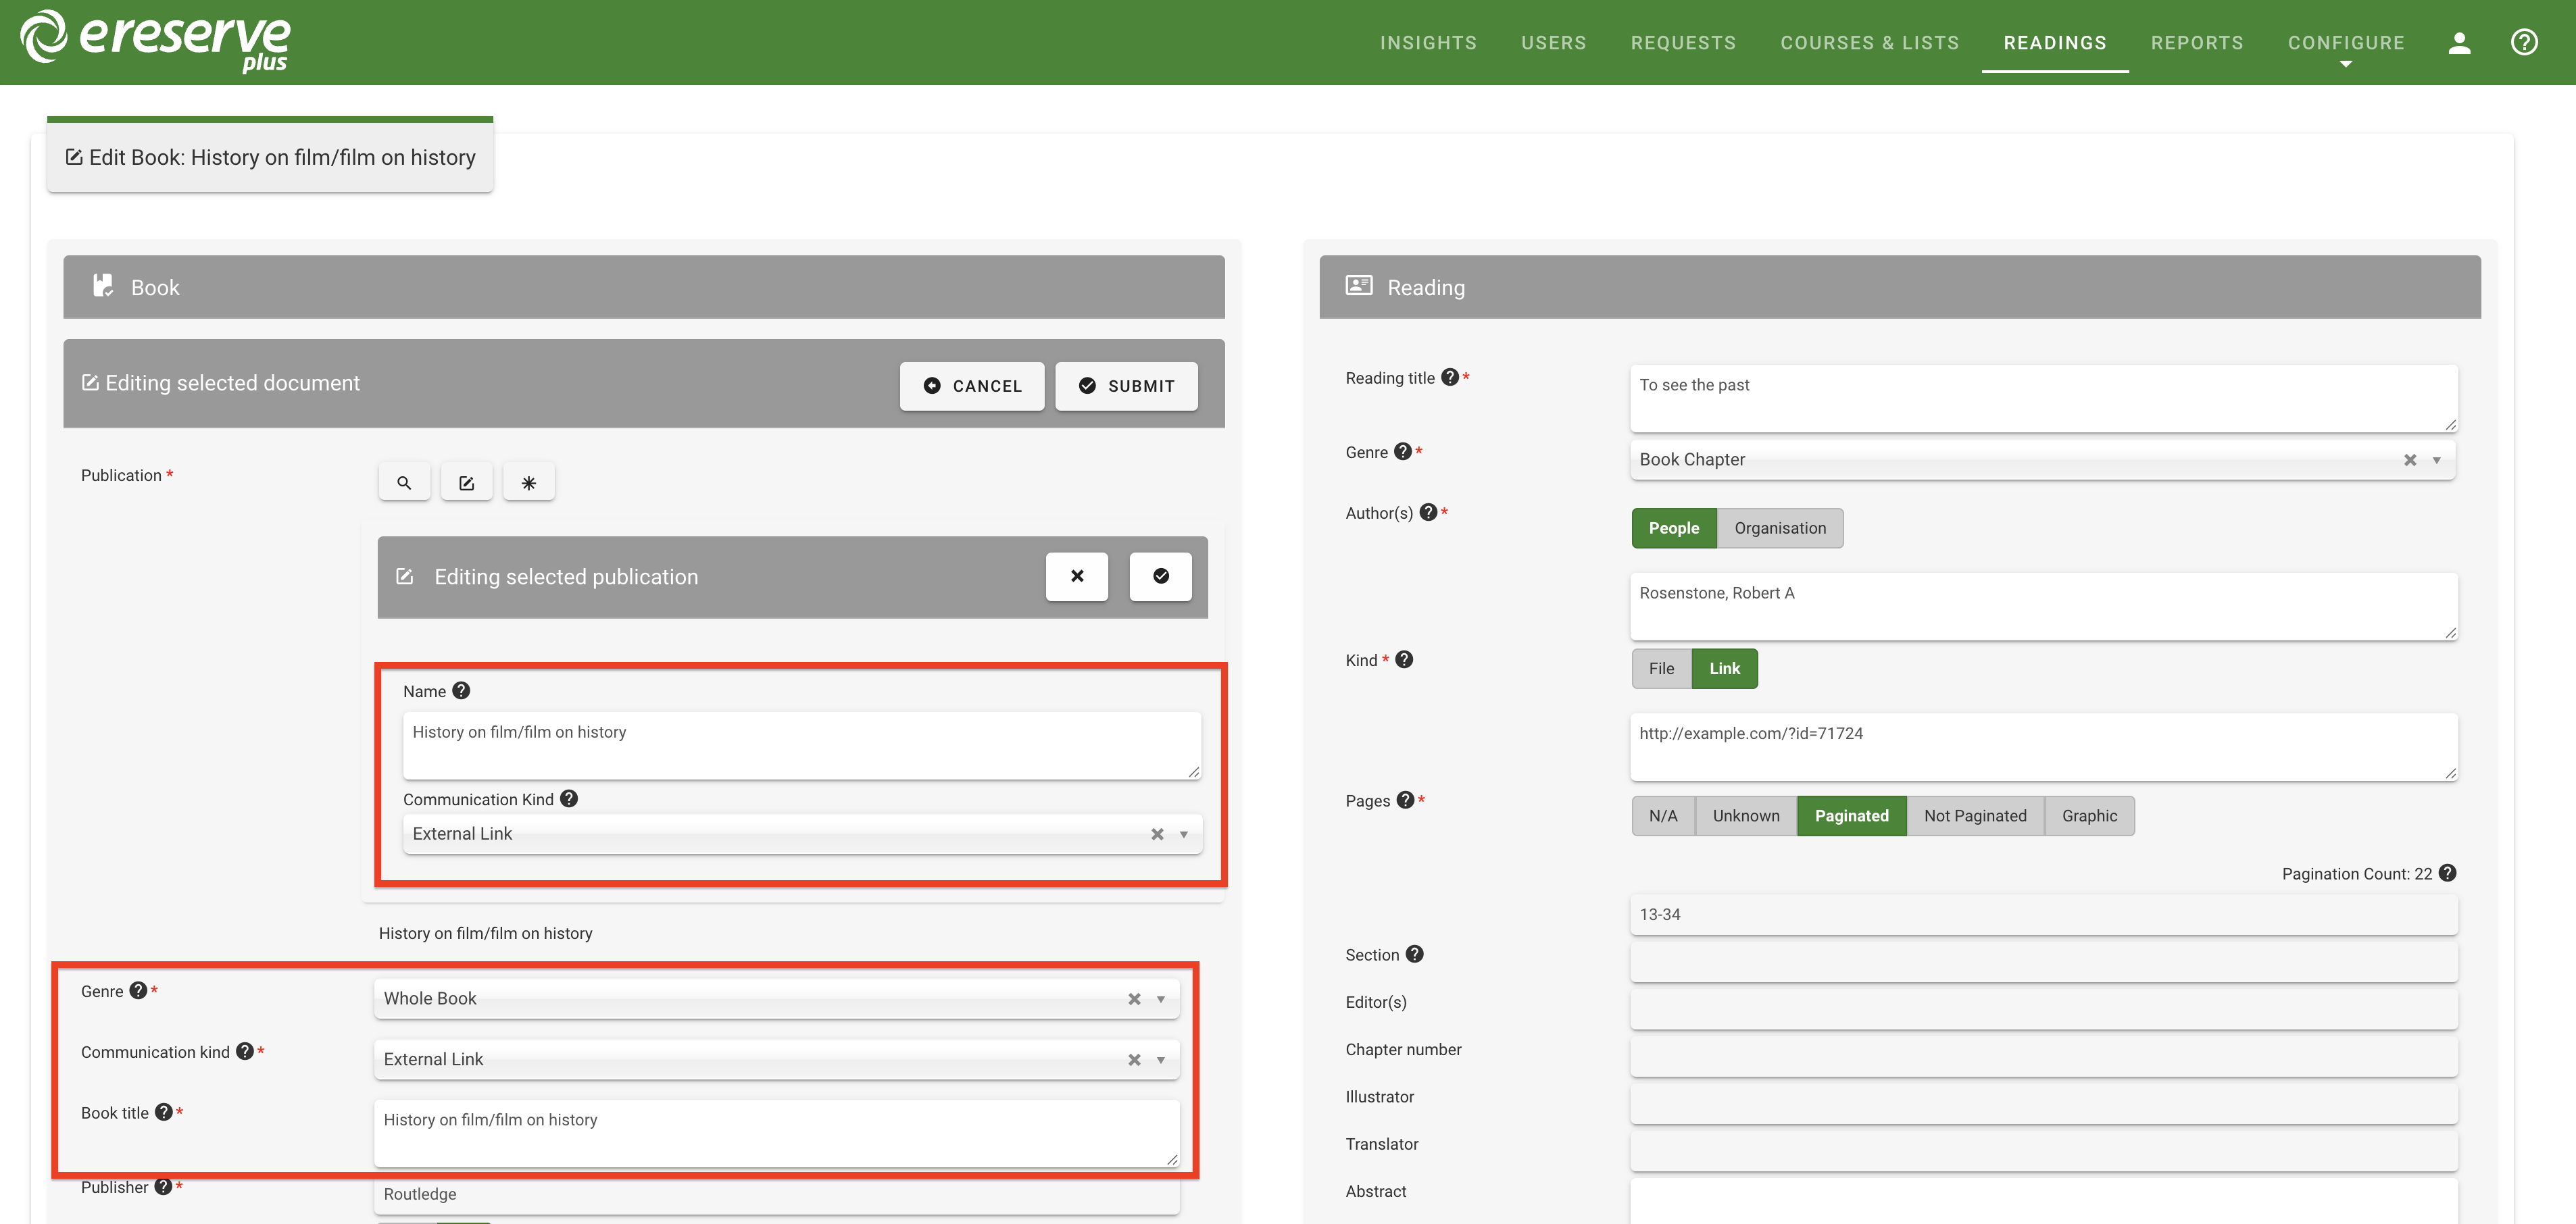
Task: Open the user account profile icon
Action: [x=2458, y=42]
